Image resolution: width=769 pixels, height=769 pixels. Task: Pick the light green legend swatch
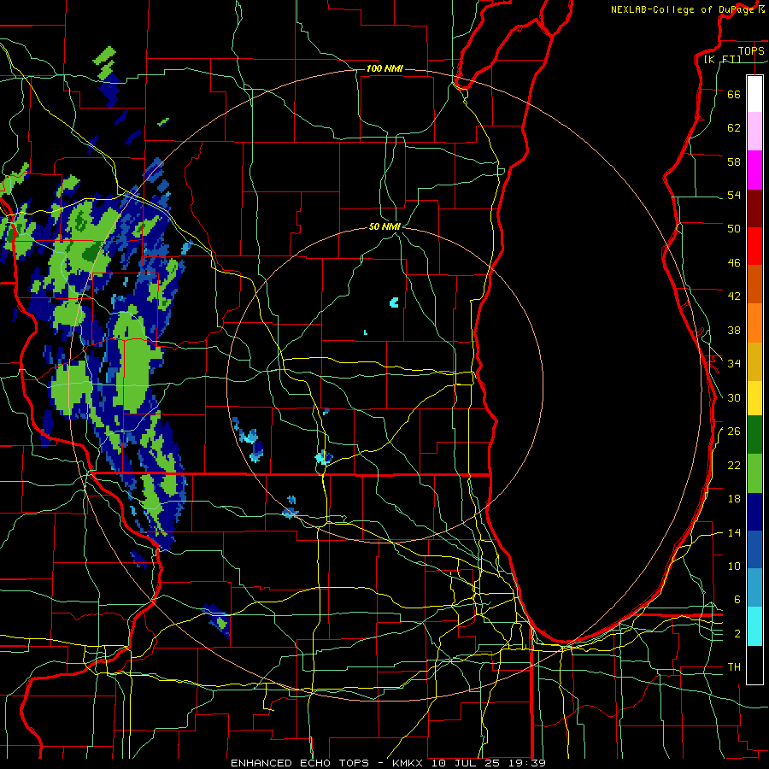coord(754,473)
